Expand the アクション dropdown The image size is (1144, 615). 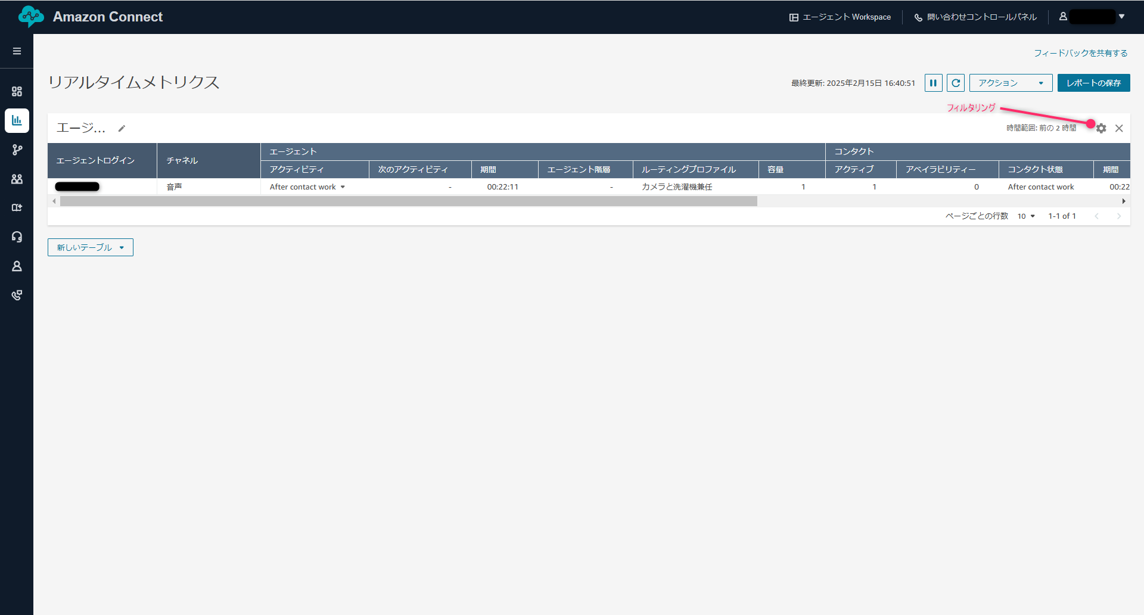point(1011,83)
